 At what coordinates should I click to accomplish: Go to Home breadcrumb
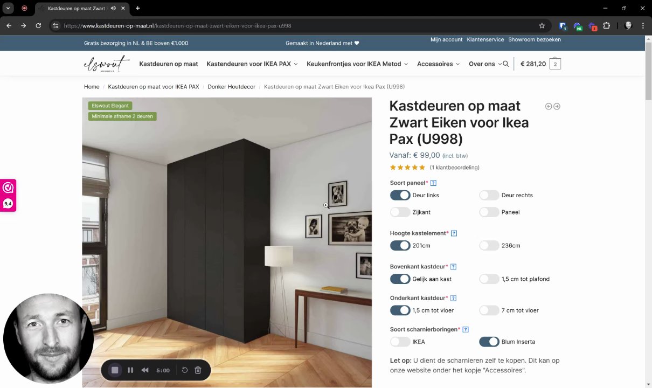[92, 87]
